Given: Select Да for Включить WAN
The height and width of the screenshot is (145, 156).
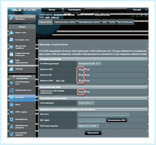Looking at the screenshot, I should point(80,69).
